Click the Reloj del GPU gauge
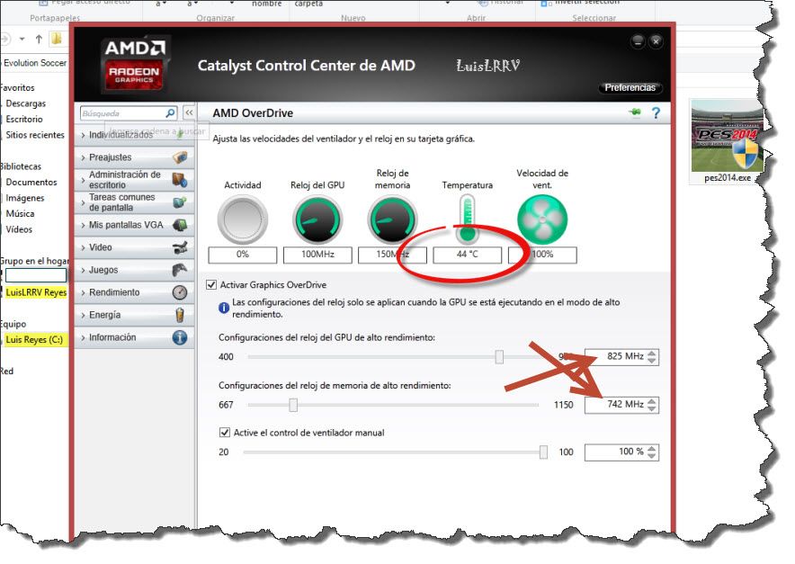Screen dimensions: 795x564 pyautogui.click(x=317, y=219)
